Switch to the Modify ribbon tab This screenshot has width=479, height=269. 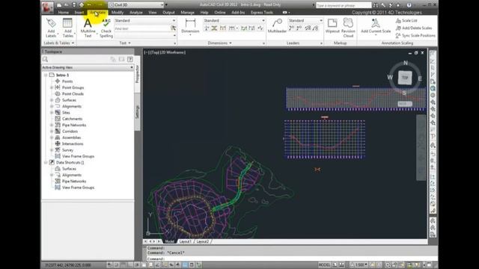point(118,13)
